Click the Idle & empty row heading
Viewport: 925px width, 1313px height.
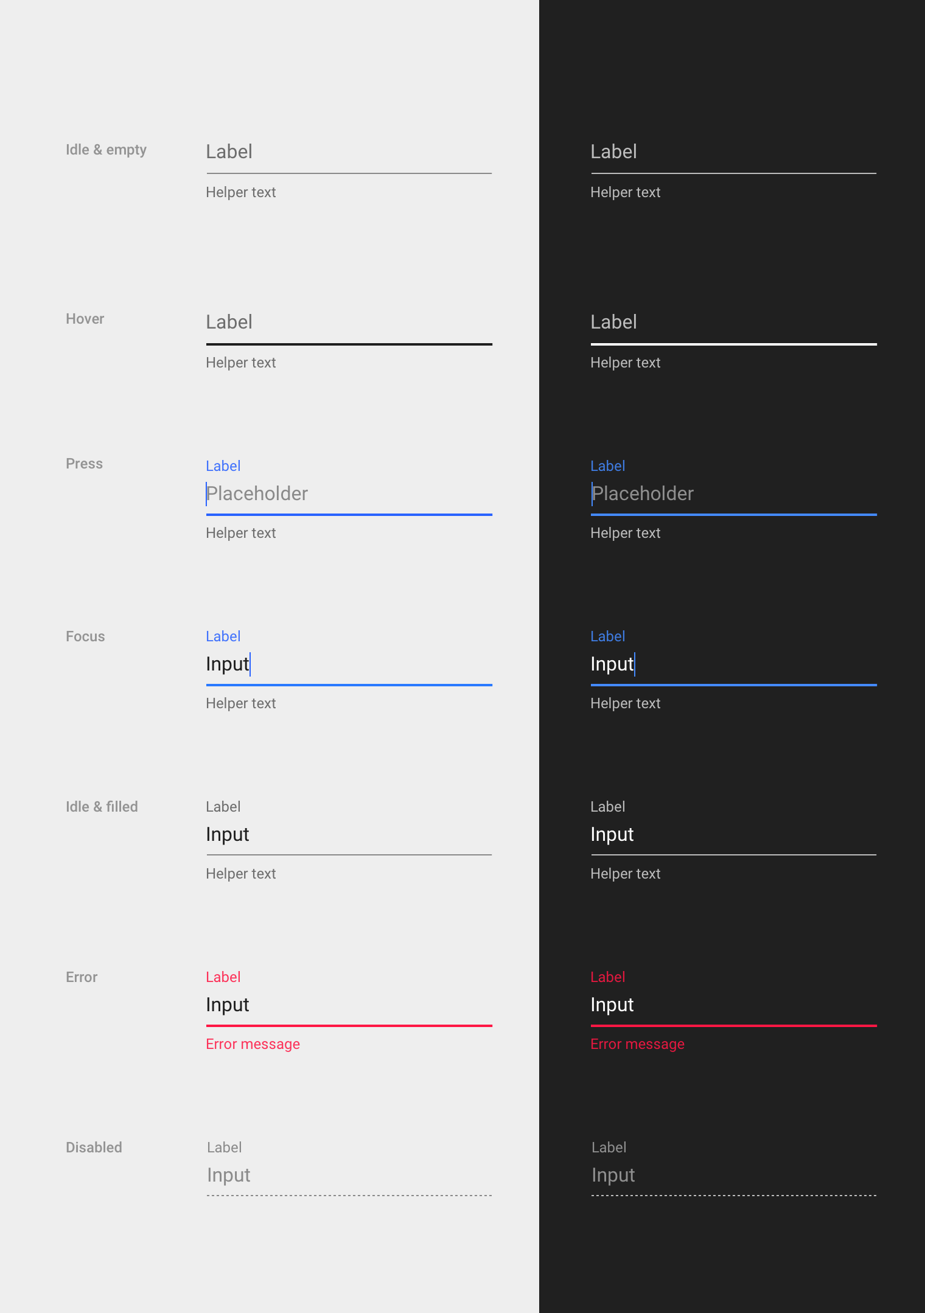tap(106, 150)
